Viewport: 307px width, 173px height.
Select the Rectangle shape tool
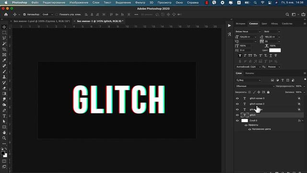tap(4, 127)
